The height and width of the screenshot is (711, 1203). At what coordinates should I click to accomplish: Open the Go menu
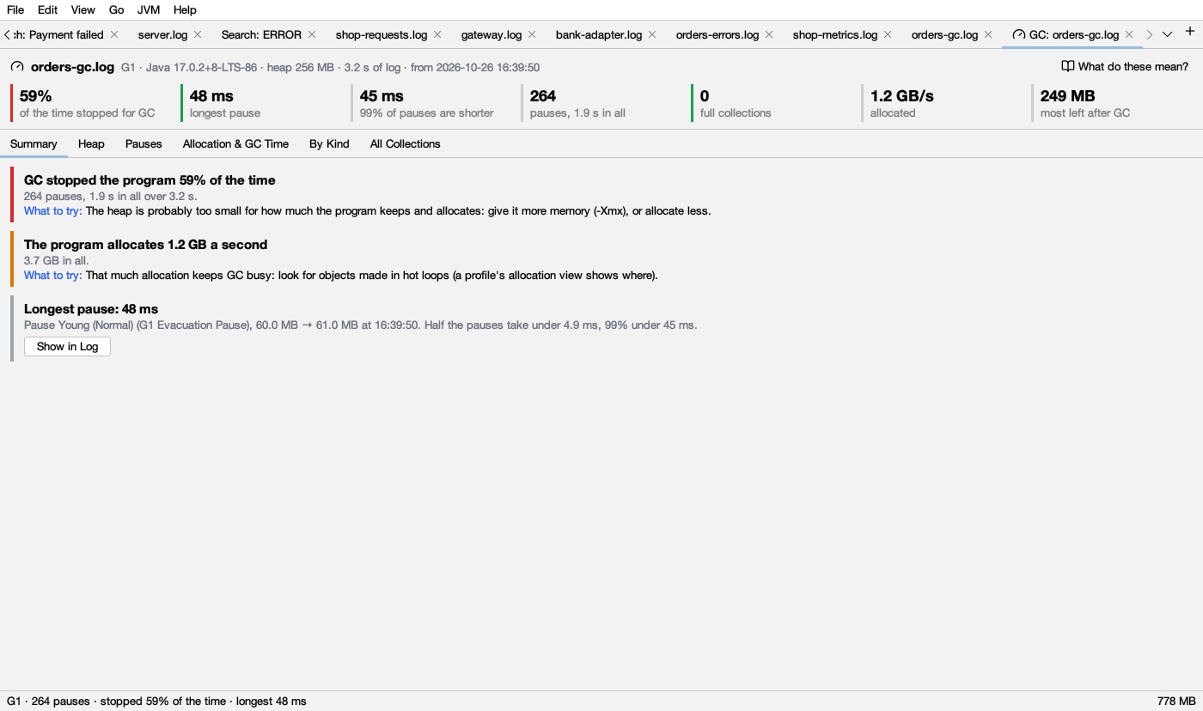(117, 9)
